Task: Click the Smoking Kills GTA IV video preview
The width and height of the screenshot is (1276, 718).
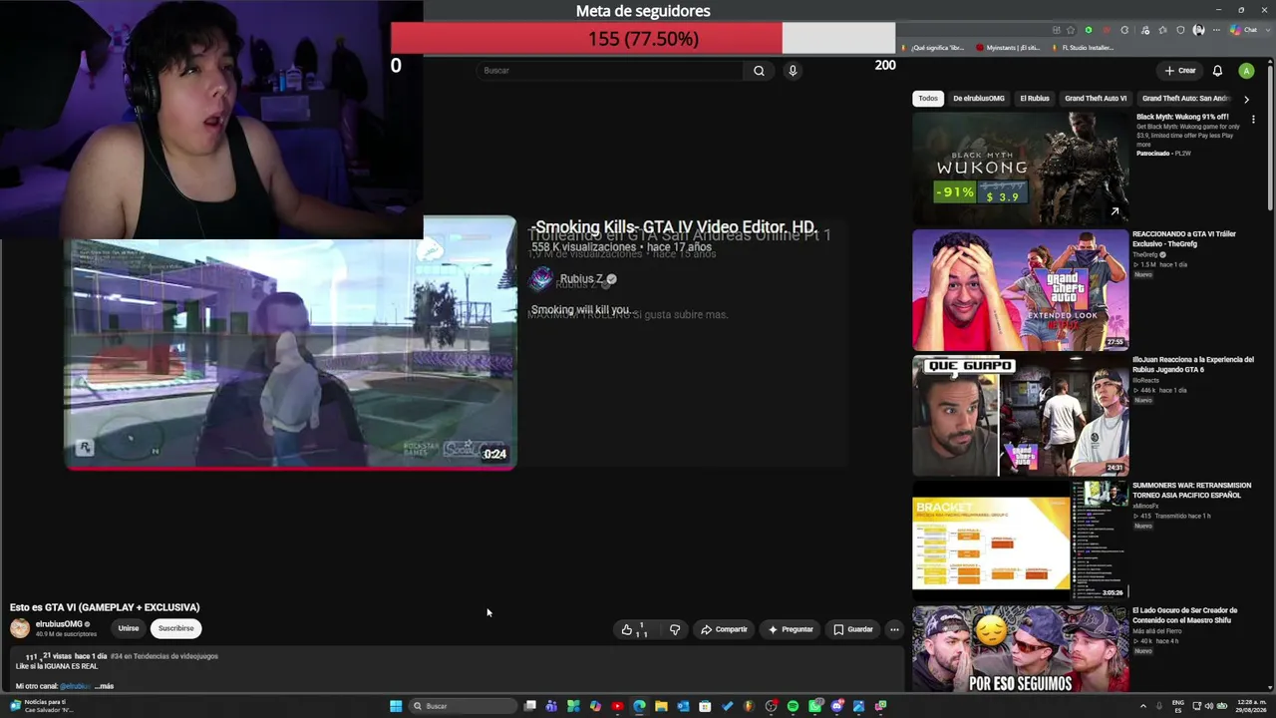Action: (290, 342)
